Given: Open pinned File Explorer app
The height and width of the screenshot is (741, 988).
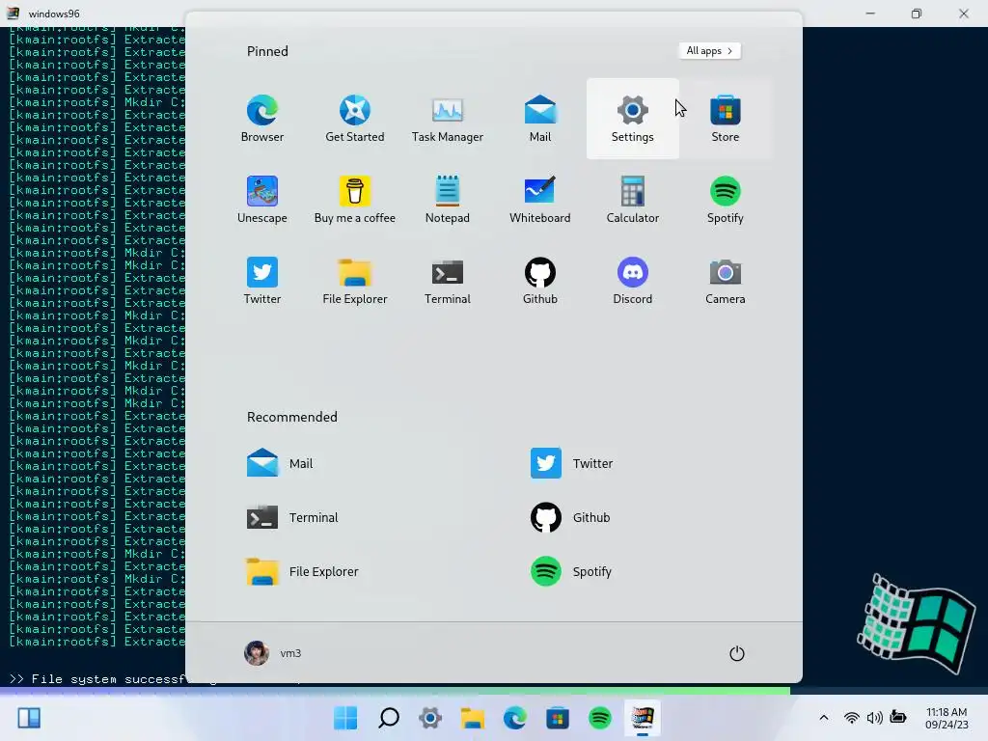Looking at the screenshot, I should pyautogui.click(x=355, y=281).
